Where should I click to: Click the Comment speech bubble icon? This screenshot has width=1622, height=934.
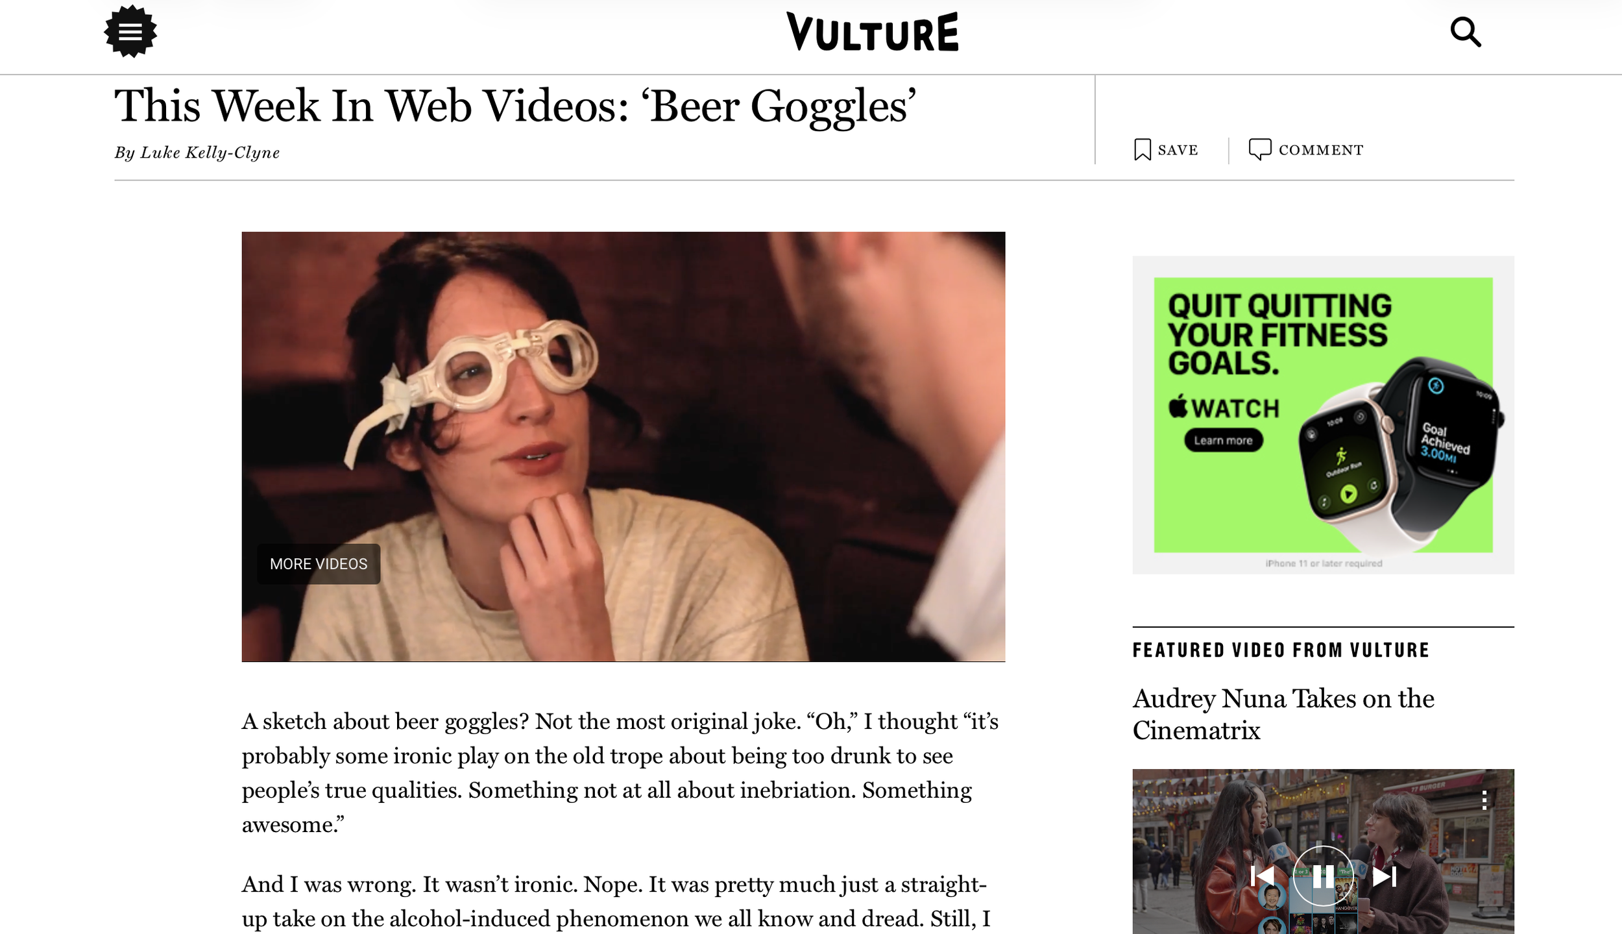(1260, 149)
